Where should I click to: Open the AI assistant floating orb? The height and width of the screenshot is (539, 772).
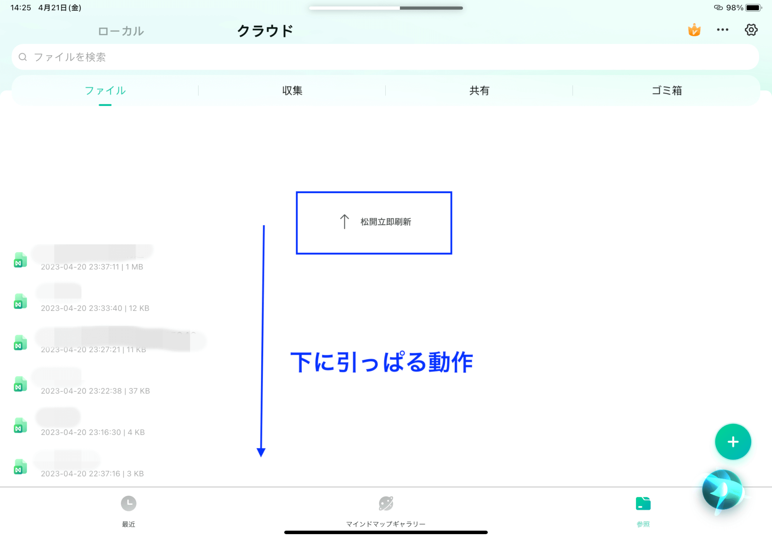click(x=722, y=490)
